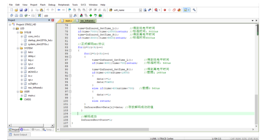Screen dimensions: 278x140
Task: Click the Select Software Packs icon
Action: pyautogui.click(x=95, y=16)
